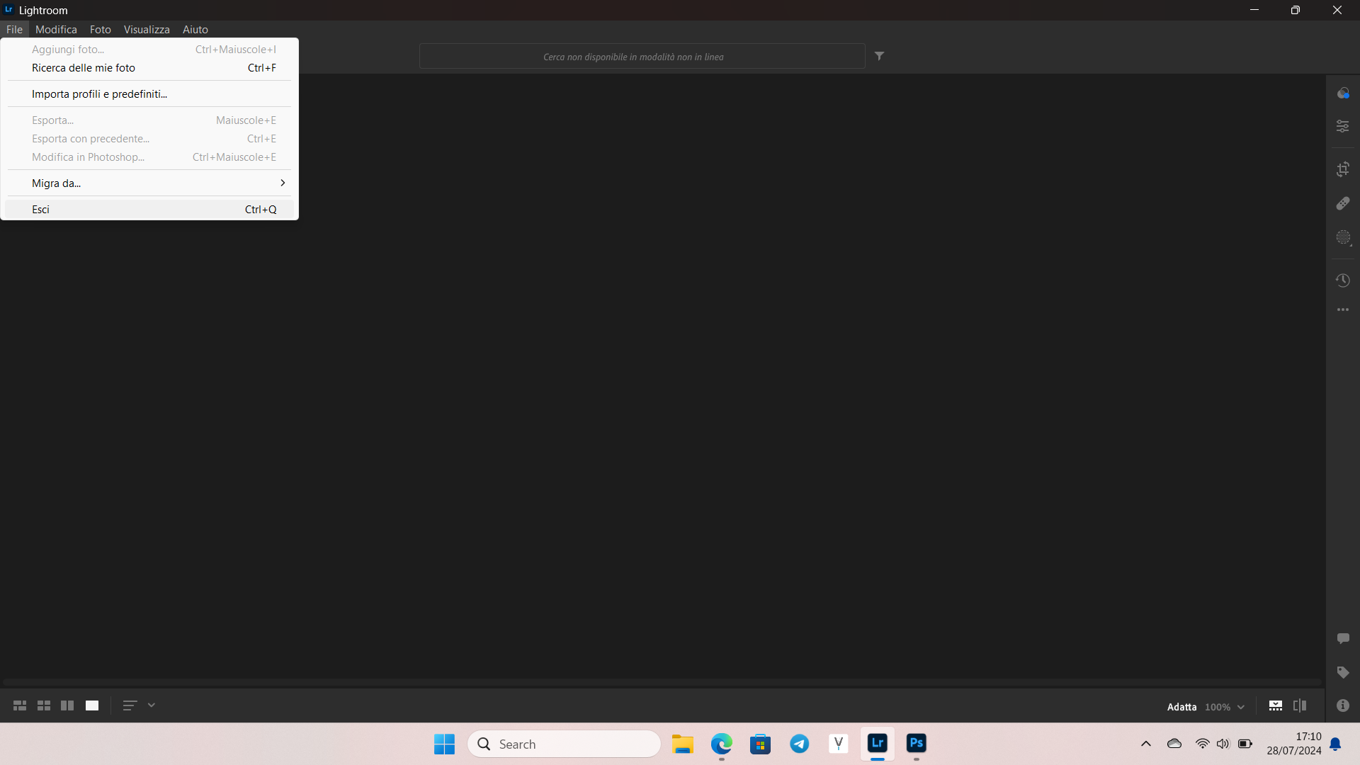Select Importa profili e predefiniti
Screen dimensions: 1360x765
click(x=149, y=93)
